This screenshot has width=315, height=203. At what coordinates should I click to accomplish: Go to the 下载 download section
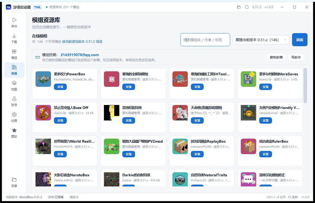14,38
